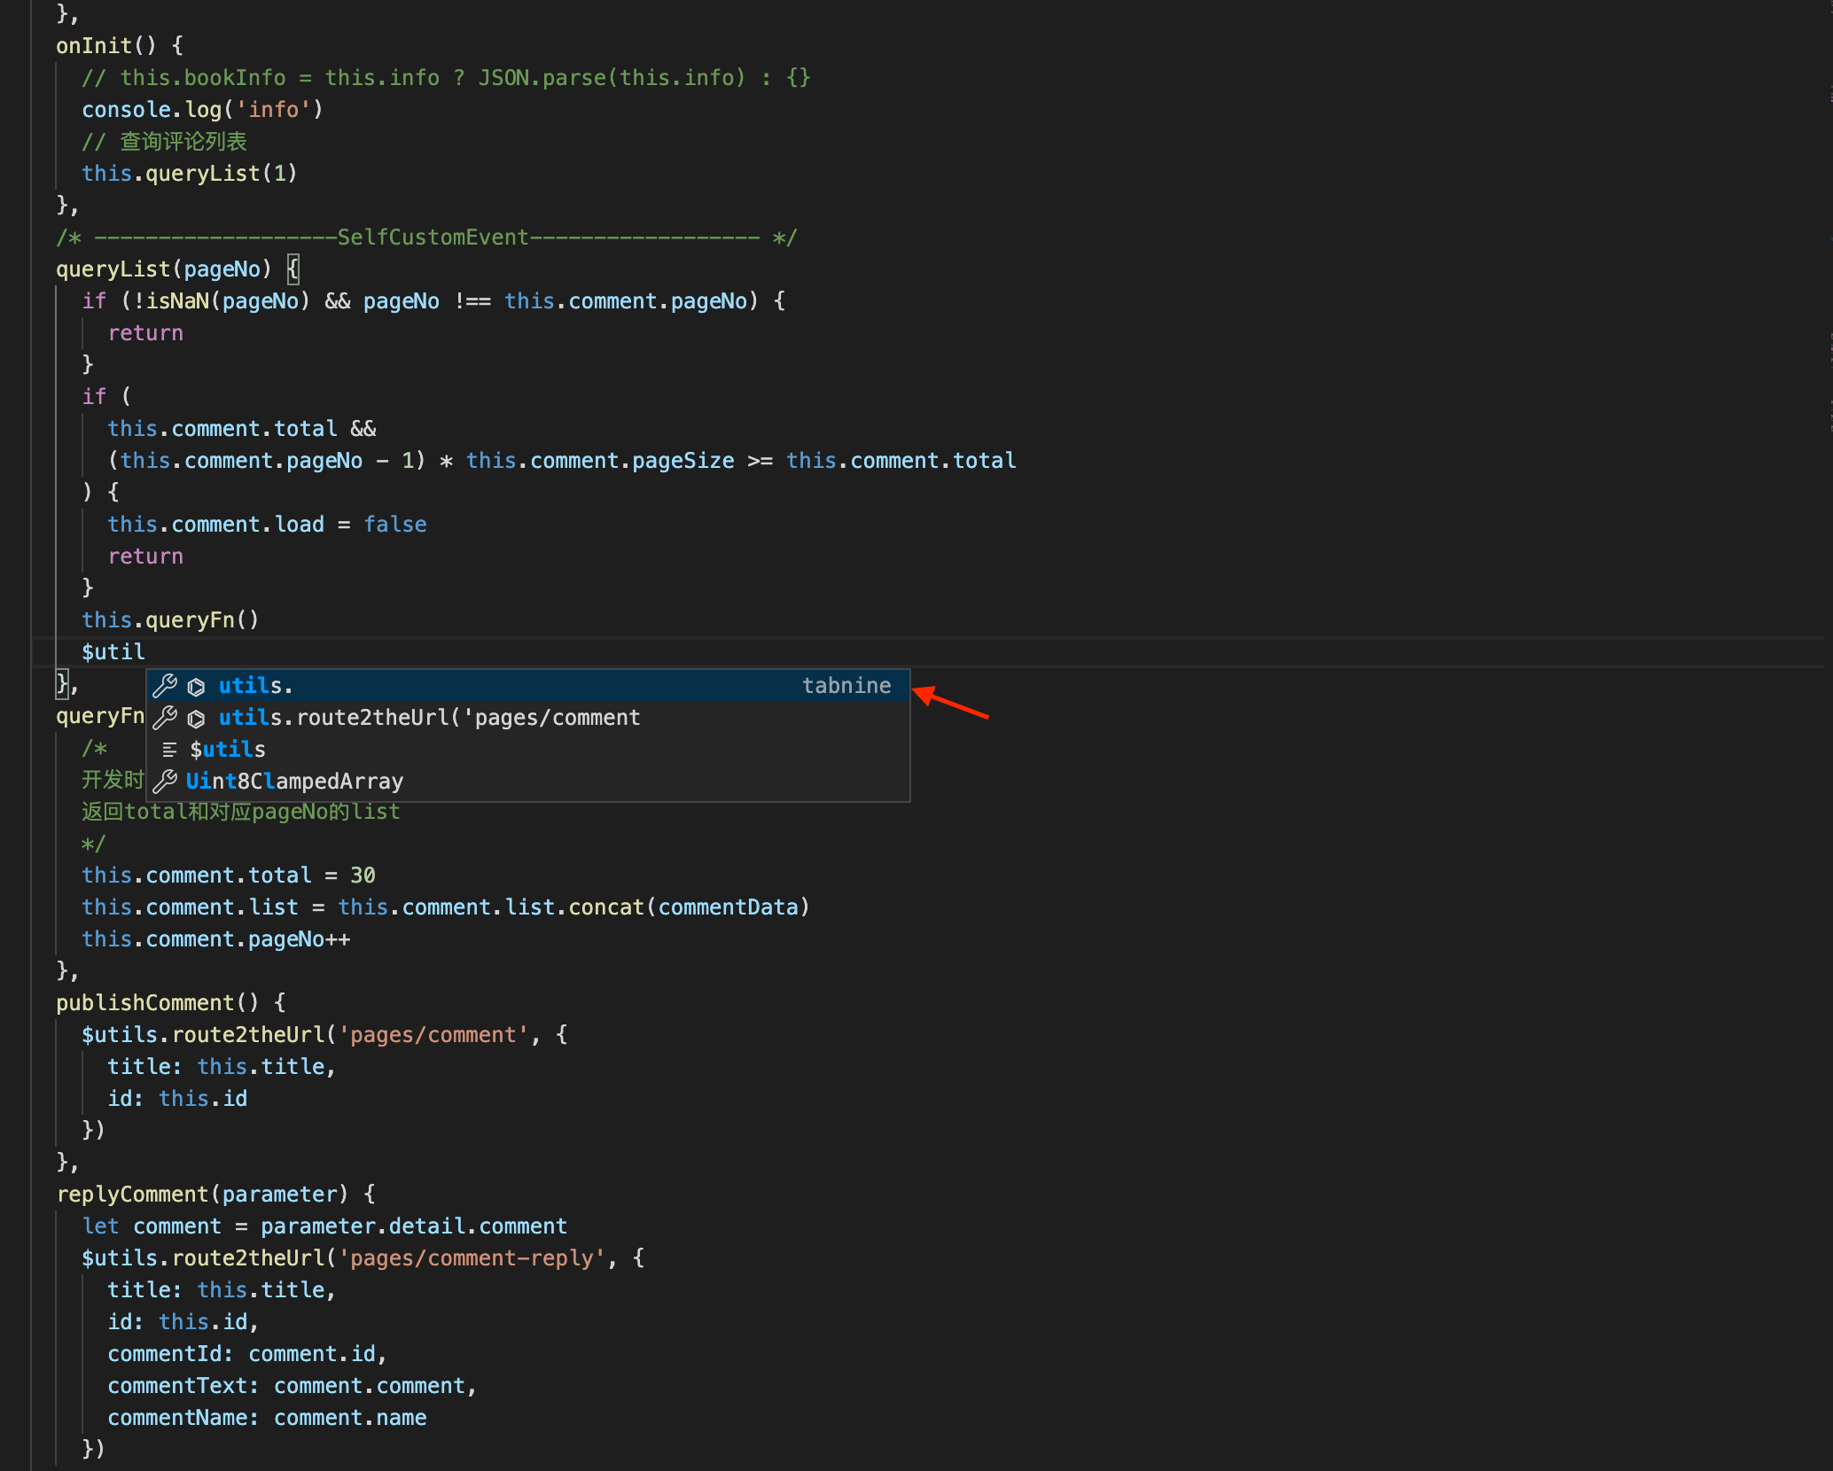Click cube icon beside route2theUrl suggestion
1833x1471 pixels.
coord(197,719)
